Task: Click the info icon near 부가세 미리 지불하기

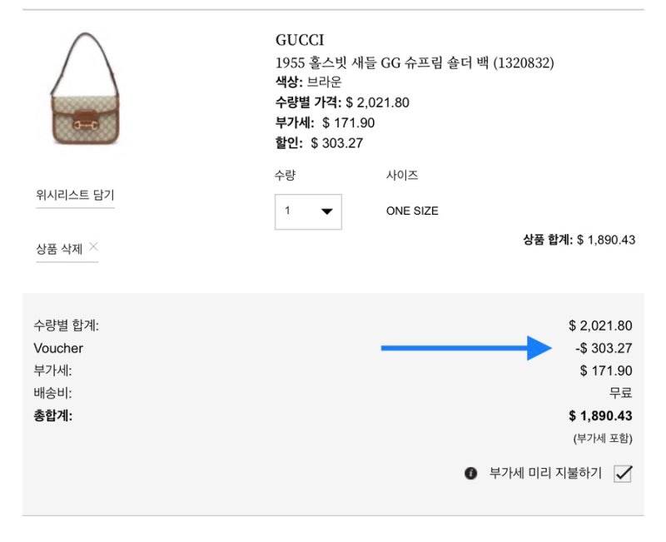Action: 470,474
